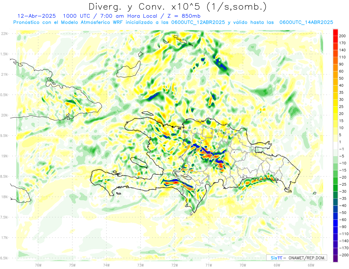Image resolution: width=349 pixels, height=269 pixels.
Task: Click the color scale value -110
Action: pos(343,234)
